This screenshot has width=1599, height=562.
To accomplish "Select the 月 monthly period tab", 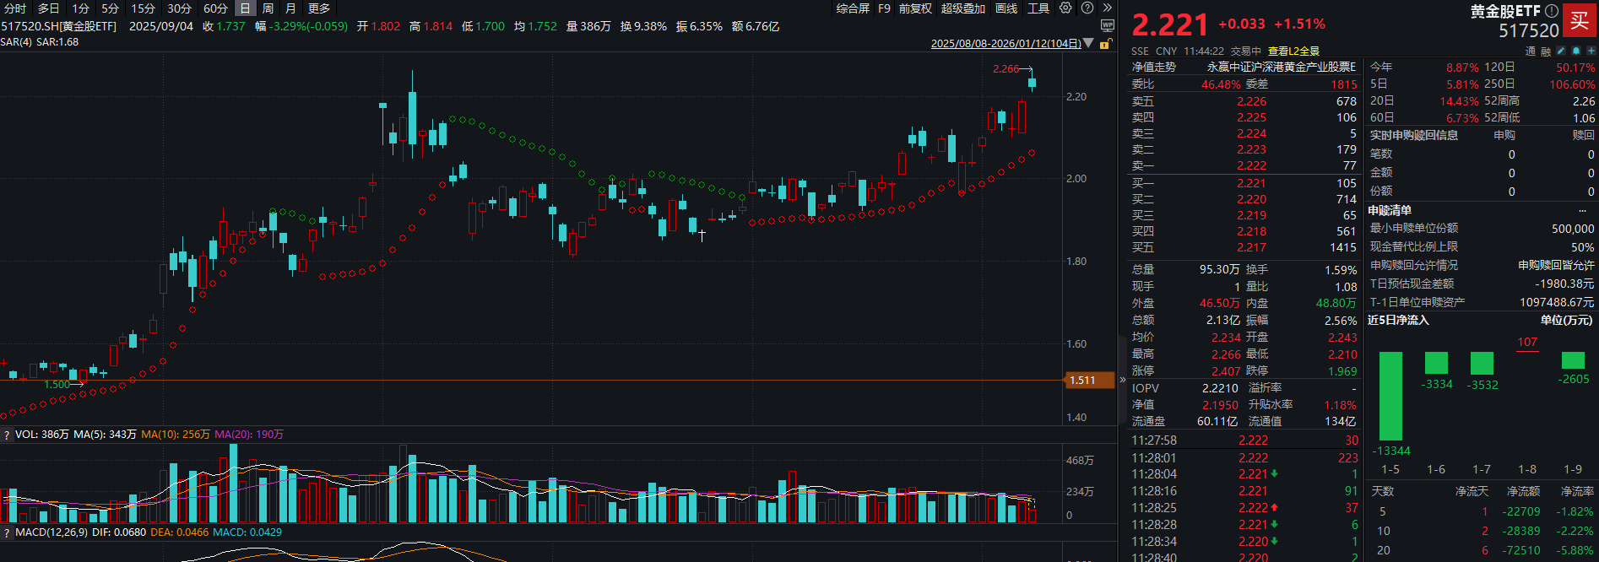I will click(290, 8).
